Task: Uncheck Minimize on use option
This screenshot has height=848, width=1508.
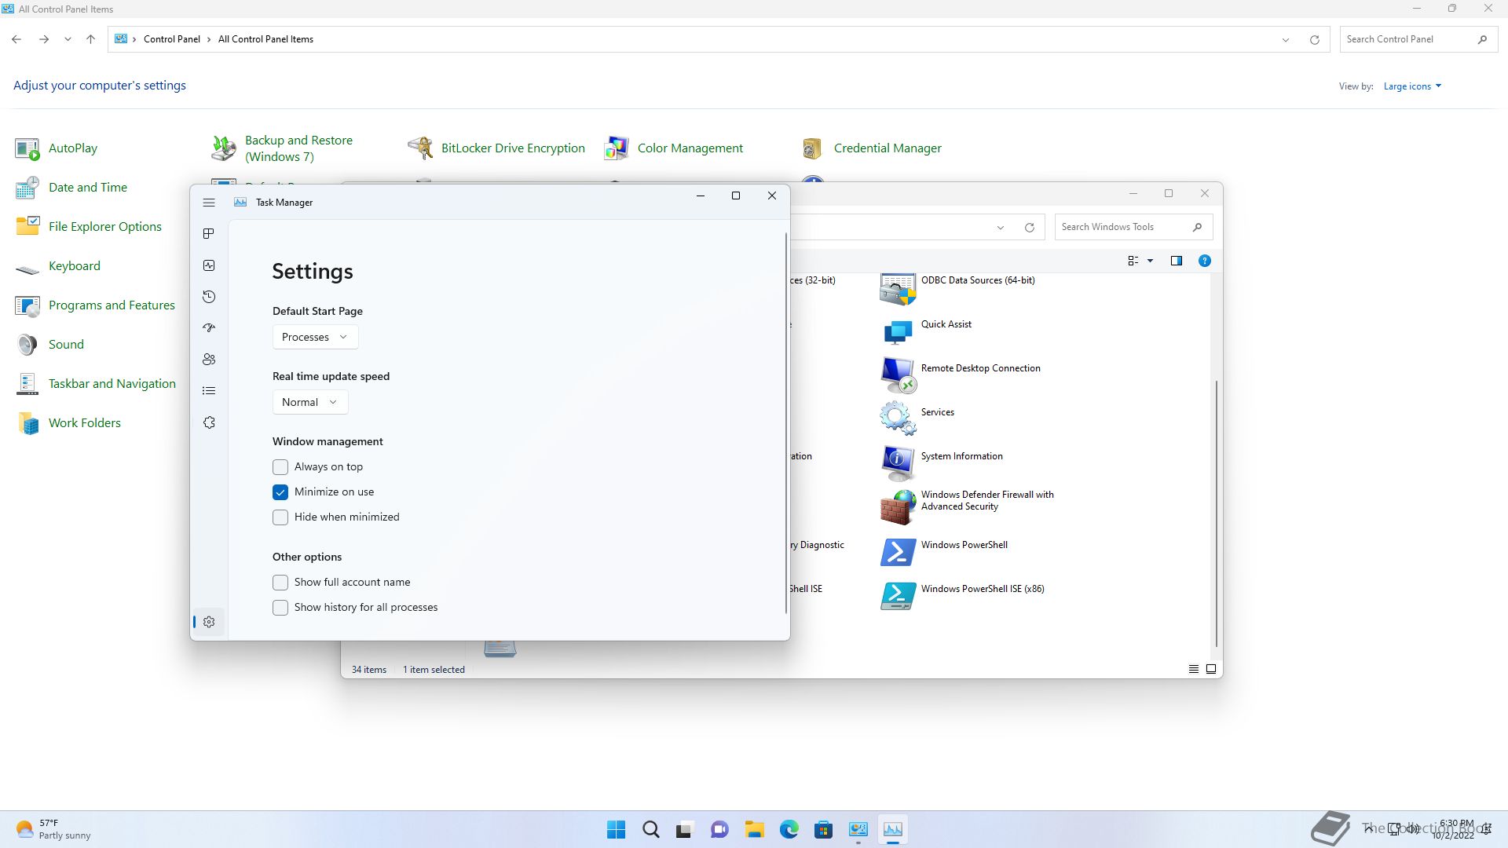Action: 280,492
